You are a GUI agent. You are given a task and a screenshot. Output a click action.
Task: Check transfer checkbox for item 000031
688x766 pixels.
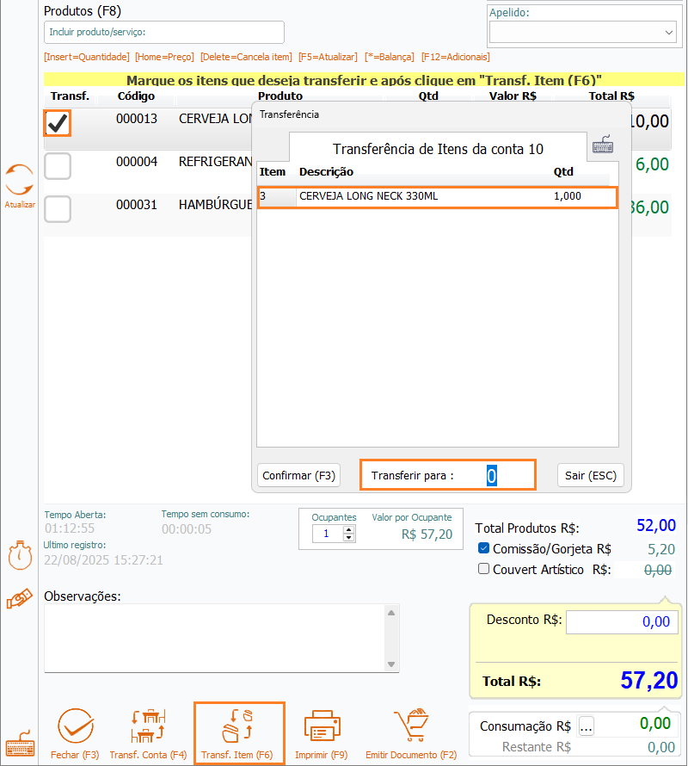pyautogui.click(x=58, y=208)
